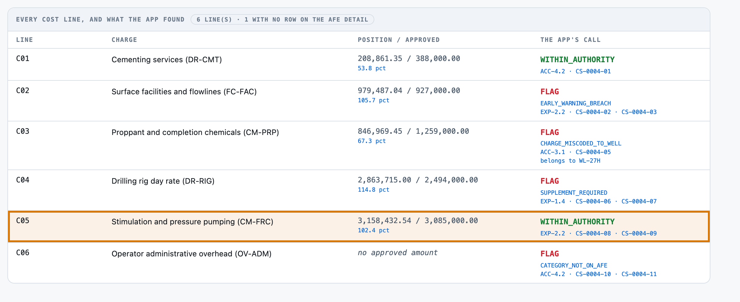The image size is (740, 302).
Task: Click the '6 LINE(S)' summary badge
Action: pos(282,19)
